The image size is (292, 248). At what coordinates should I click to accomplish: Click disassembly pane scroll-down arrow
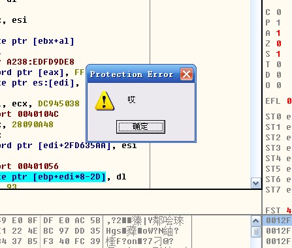[x=255, y=183]
